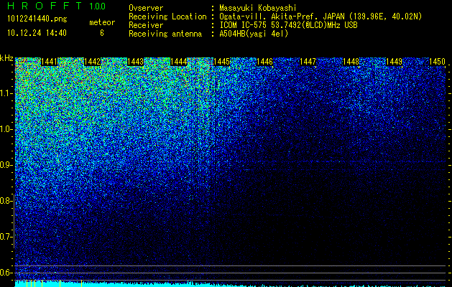Click the 1447 time marker
The height and width of the screenshot is (287, 452).
point(308,62)
